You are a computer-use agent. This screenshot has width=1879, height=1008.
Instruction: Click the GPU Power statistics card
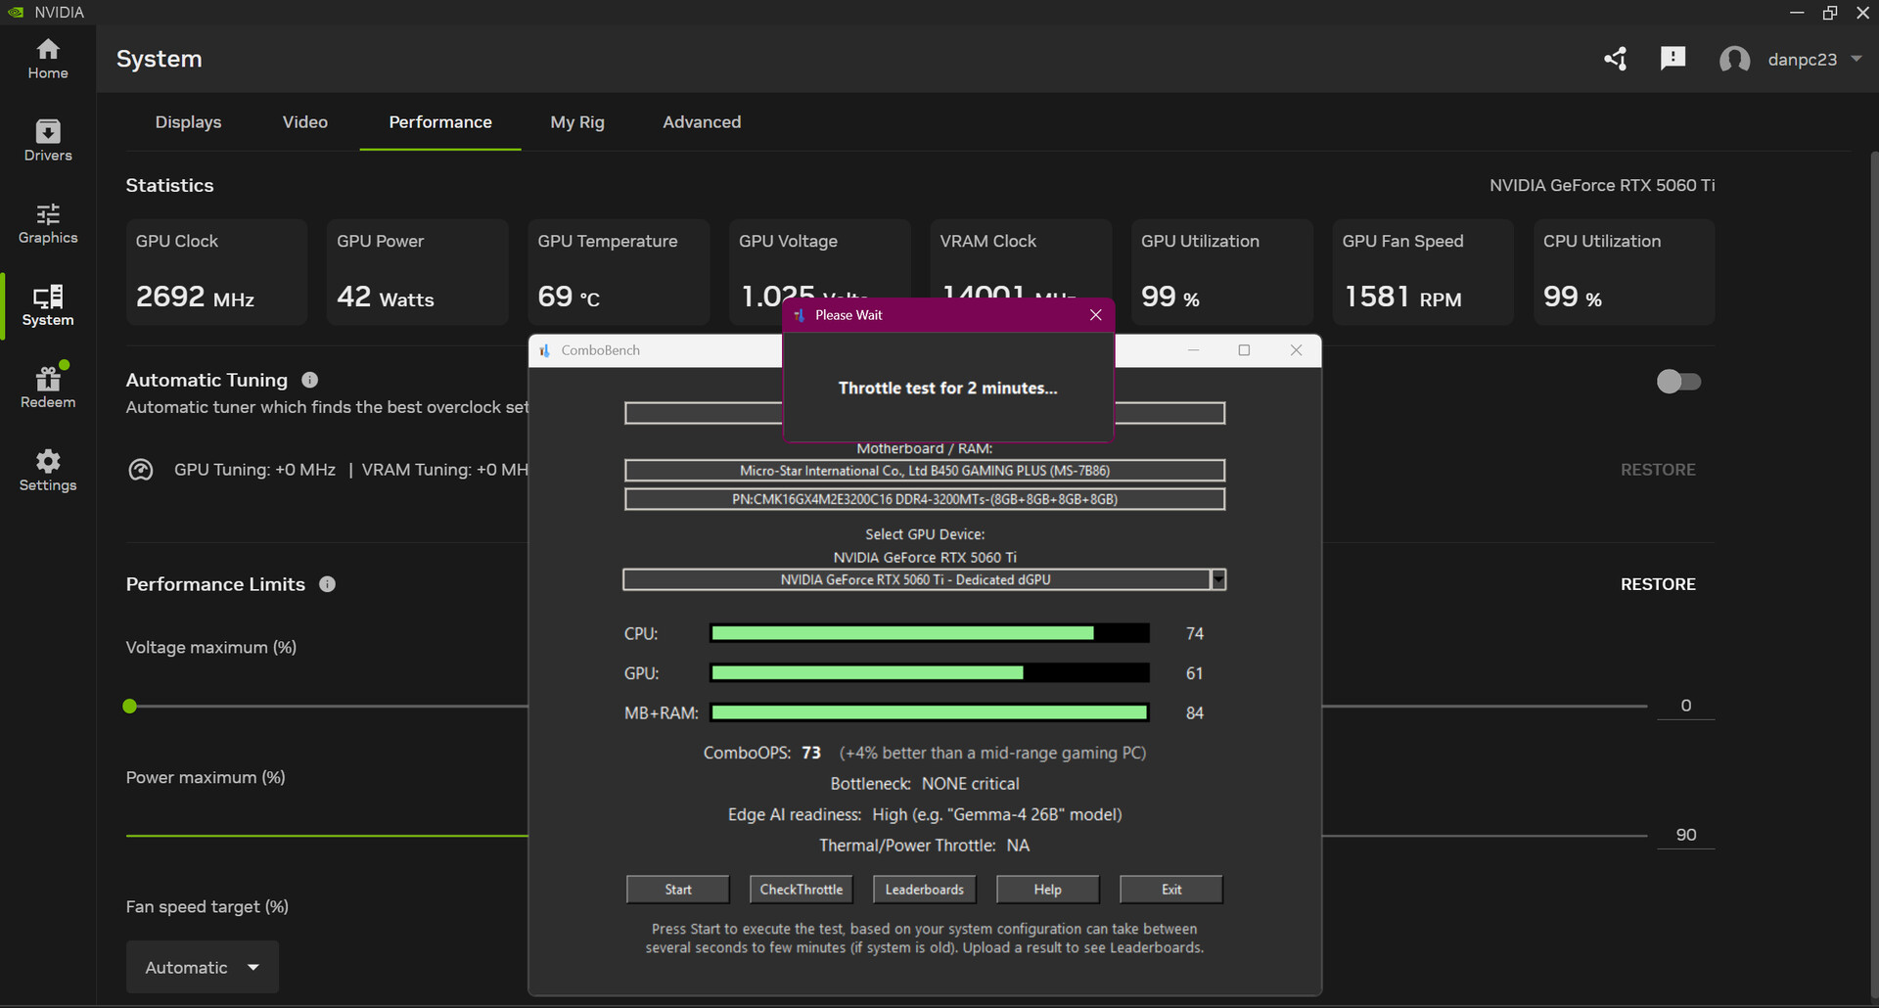click(x=417, y=272)
